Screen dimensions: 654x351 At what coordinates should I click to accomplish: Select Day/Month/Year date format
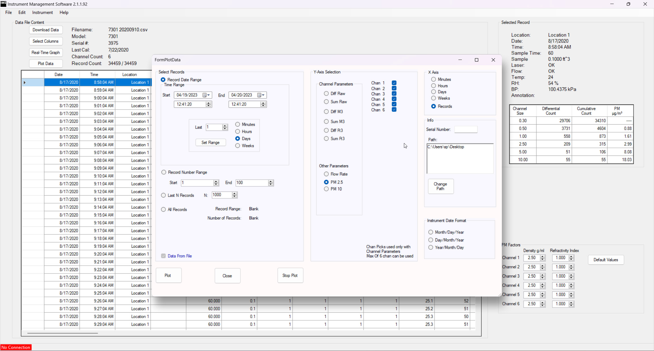pyautogui.click(x=431, y=240)
